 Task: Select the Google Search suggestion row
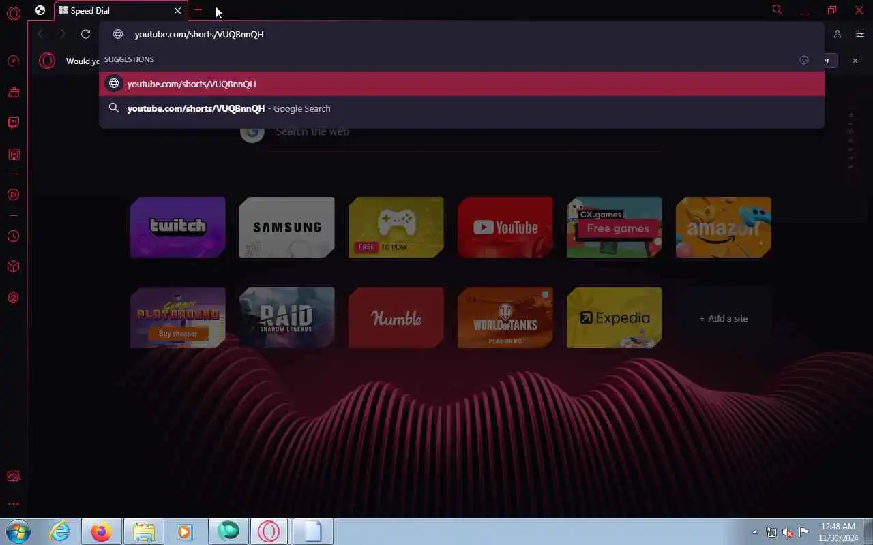pos(462,108)
